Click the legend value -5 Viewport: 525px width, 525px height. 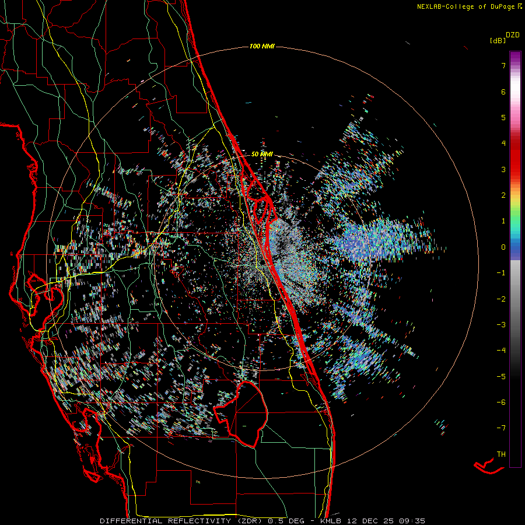click(x=501, y=377)
